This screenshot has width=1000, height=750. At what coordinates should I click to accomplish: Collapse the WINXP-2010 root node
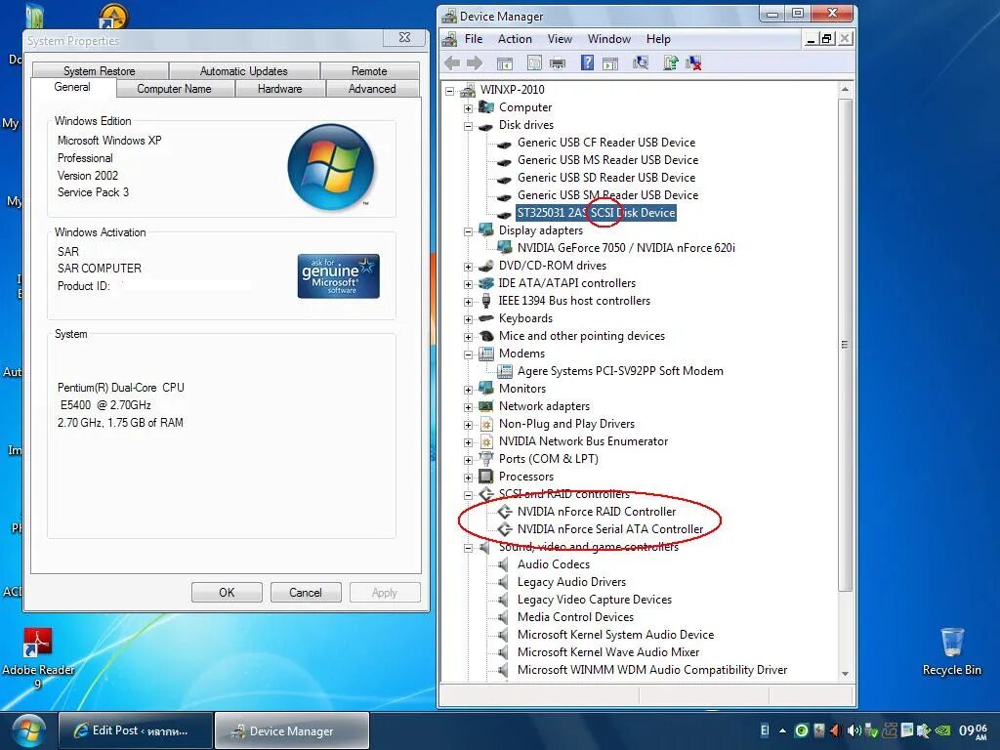449,91
